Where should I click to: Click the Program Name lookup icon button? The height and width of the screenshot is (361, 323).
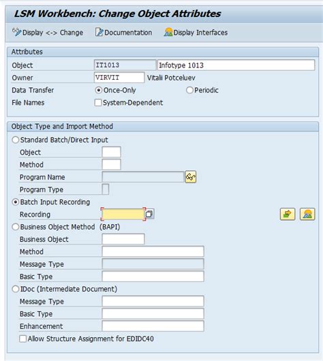tap(191, 177)
